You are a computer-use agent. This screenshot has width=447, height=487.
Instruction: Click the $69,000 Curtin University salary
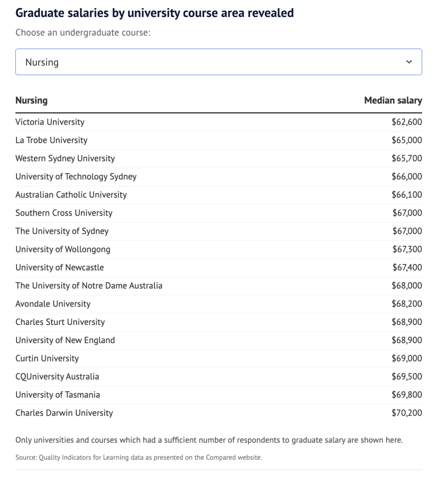(406, 359)
